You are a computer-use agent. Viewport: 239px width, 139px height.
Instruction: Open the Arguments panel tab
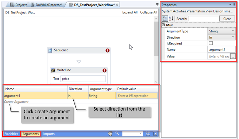coord(31,134)
